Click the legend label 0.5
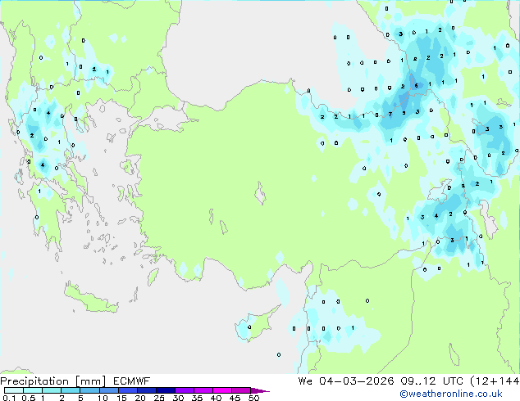Screen dimensions: 520x401 click(28, 398)
